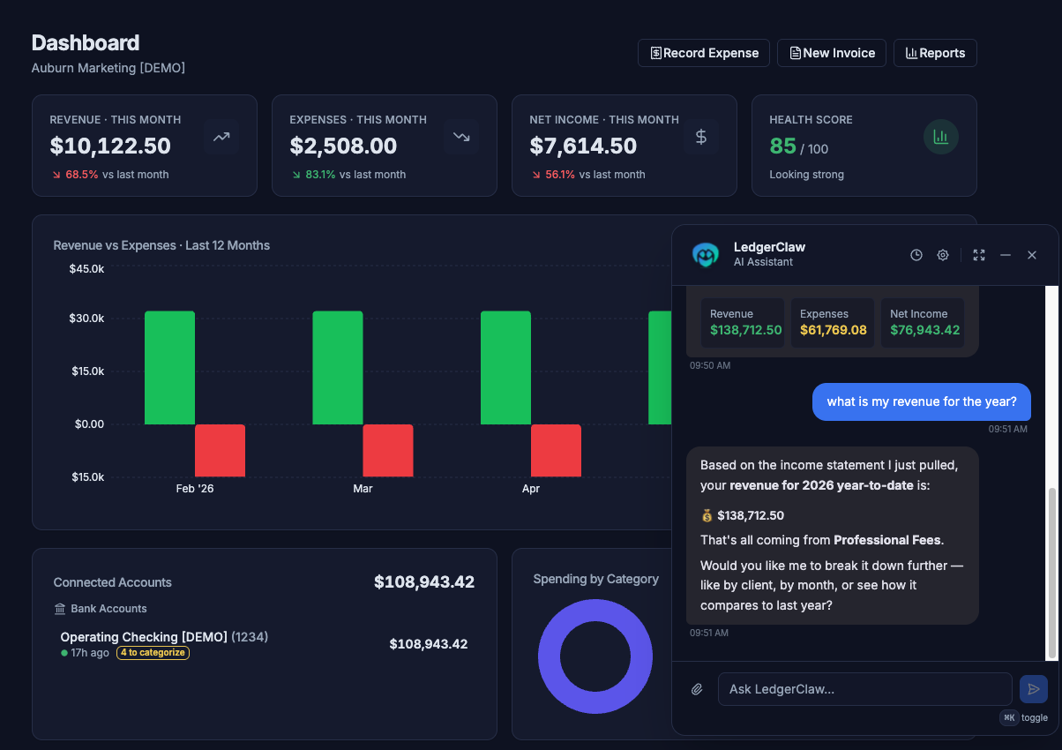Click the net income dollar sign icon
This screenshot has height=750, width=1062.
[701, 137]
